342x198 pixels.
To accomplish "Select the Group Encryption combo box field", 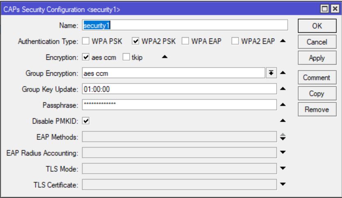I will point(173,73).
